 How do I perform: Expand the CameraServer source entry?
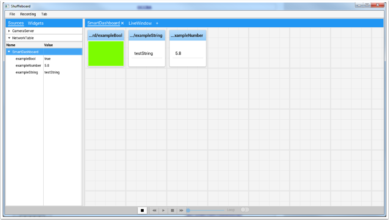point(9,31)
